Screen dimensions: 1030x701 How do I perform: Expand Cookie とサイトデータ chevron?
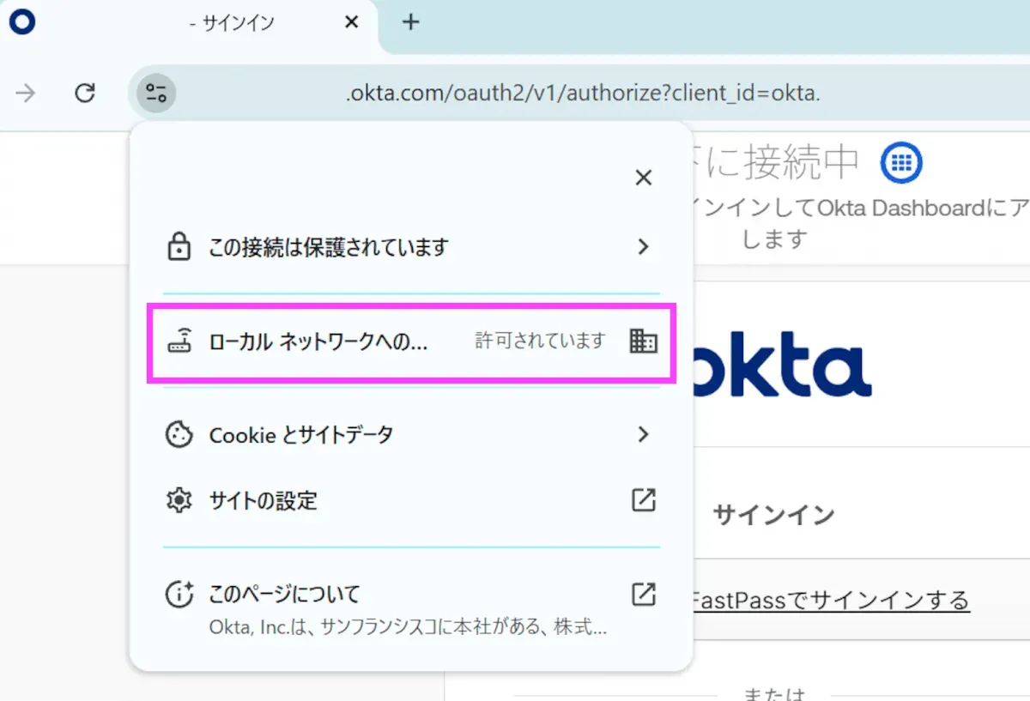pos(643,434)
